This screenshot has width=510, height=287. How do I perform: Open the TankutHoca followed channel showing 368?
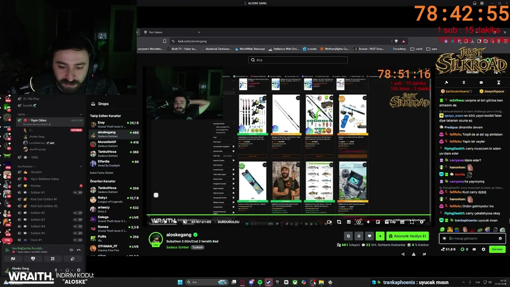114,154
